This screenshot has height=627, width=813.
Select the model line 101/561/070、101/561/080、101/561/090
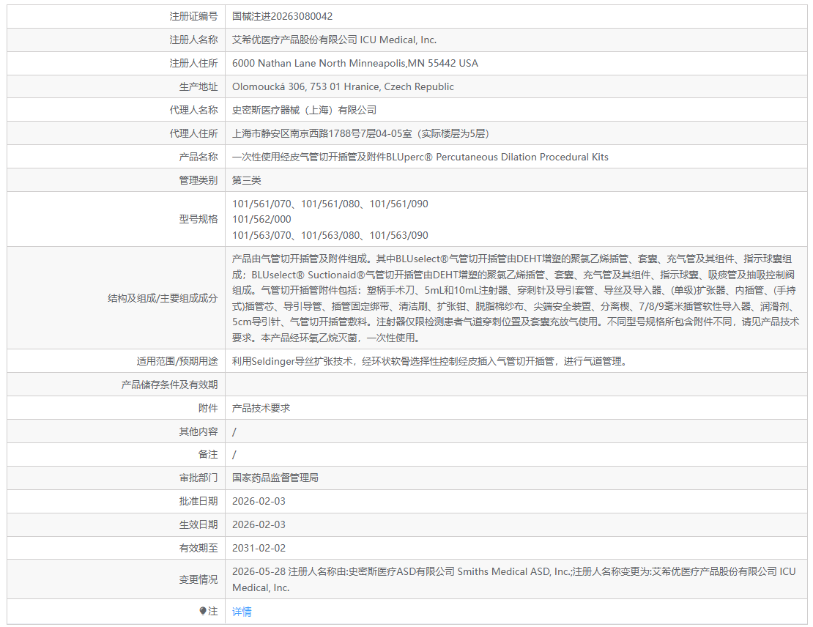[x=330, y=204]
